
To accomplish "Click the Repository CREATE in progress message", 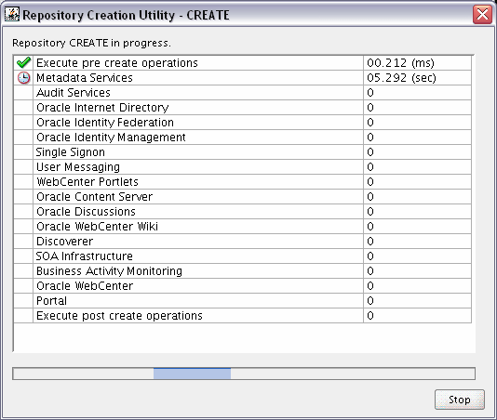I will click(91, 43).
